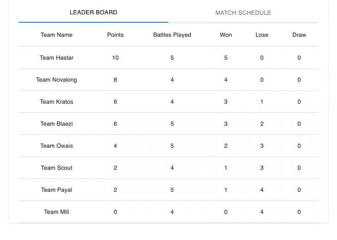337x240 pixels.
Task: Select Team Owais in the table
Action: (56, 146)
